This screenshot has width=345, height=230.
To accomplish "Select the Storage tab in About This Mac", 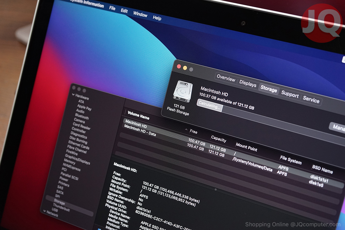I will (x=269, y=89).
